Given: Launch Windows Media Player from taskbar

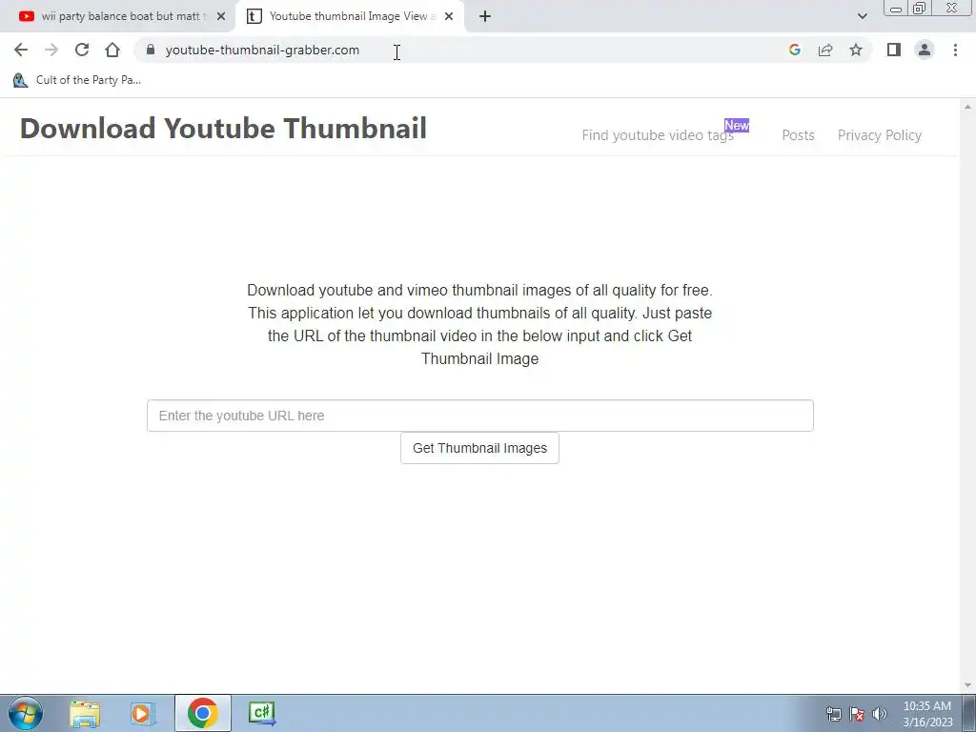Looking at the screenshot, I should coord(142,713).
